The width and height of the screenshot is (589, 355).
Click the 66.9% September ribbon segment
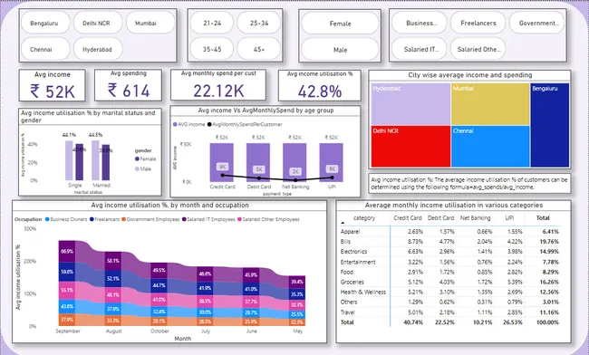67,251
